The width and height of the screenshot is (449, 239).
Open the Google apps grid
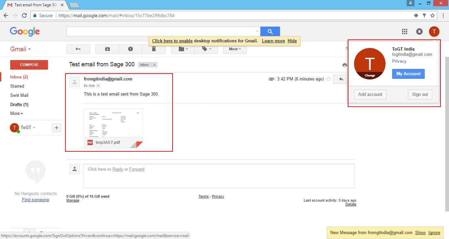(405, 32)
